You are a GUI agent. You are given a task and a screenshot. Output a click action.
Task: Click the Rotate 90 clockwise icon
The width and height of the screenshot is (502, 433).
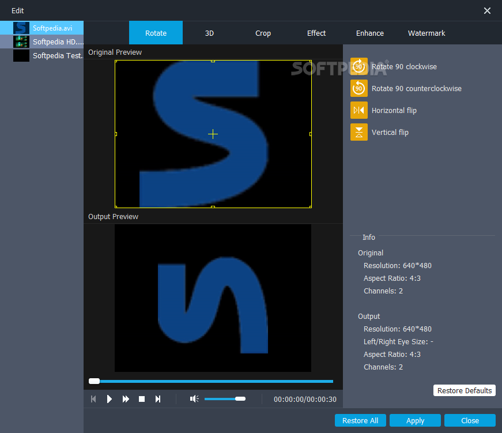359,66
